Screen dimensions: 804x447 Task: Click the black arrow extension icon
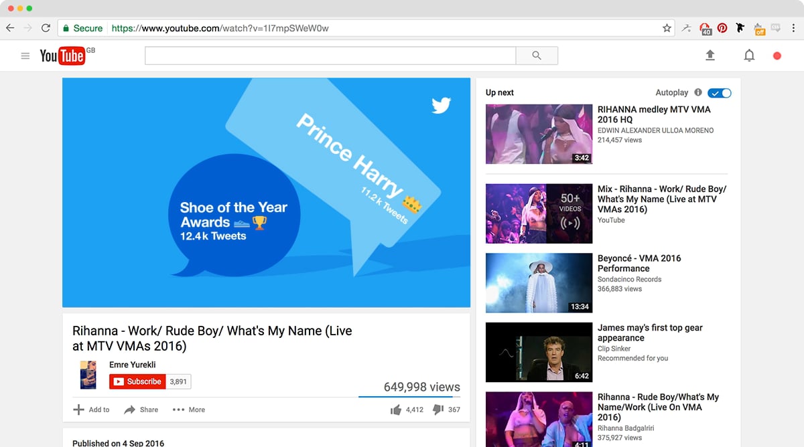[740, 28]
